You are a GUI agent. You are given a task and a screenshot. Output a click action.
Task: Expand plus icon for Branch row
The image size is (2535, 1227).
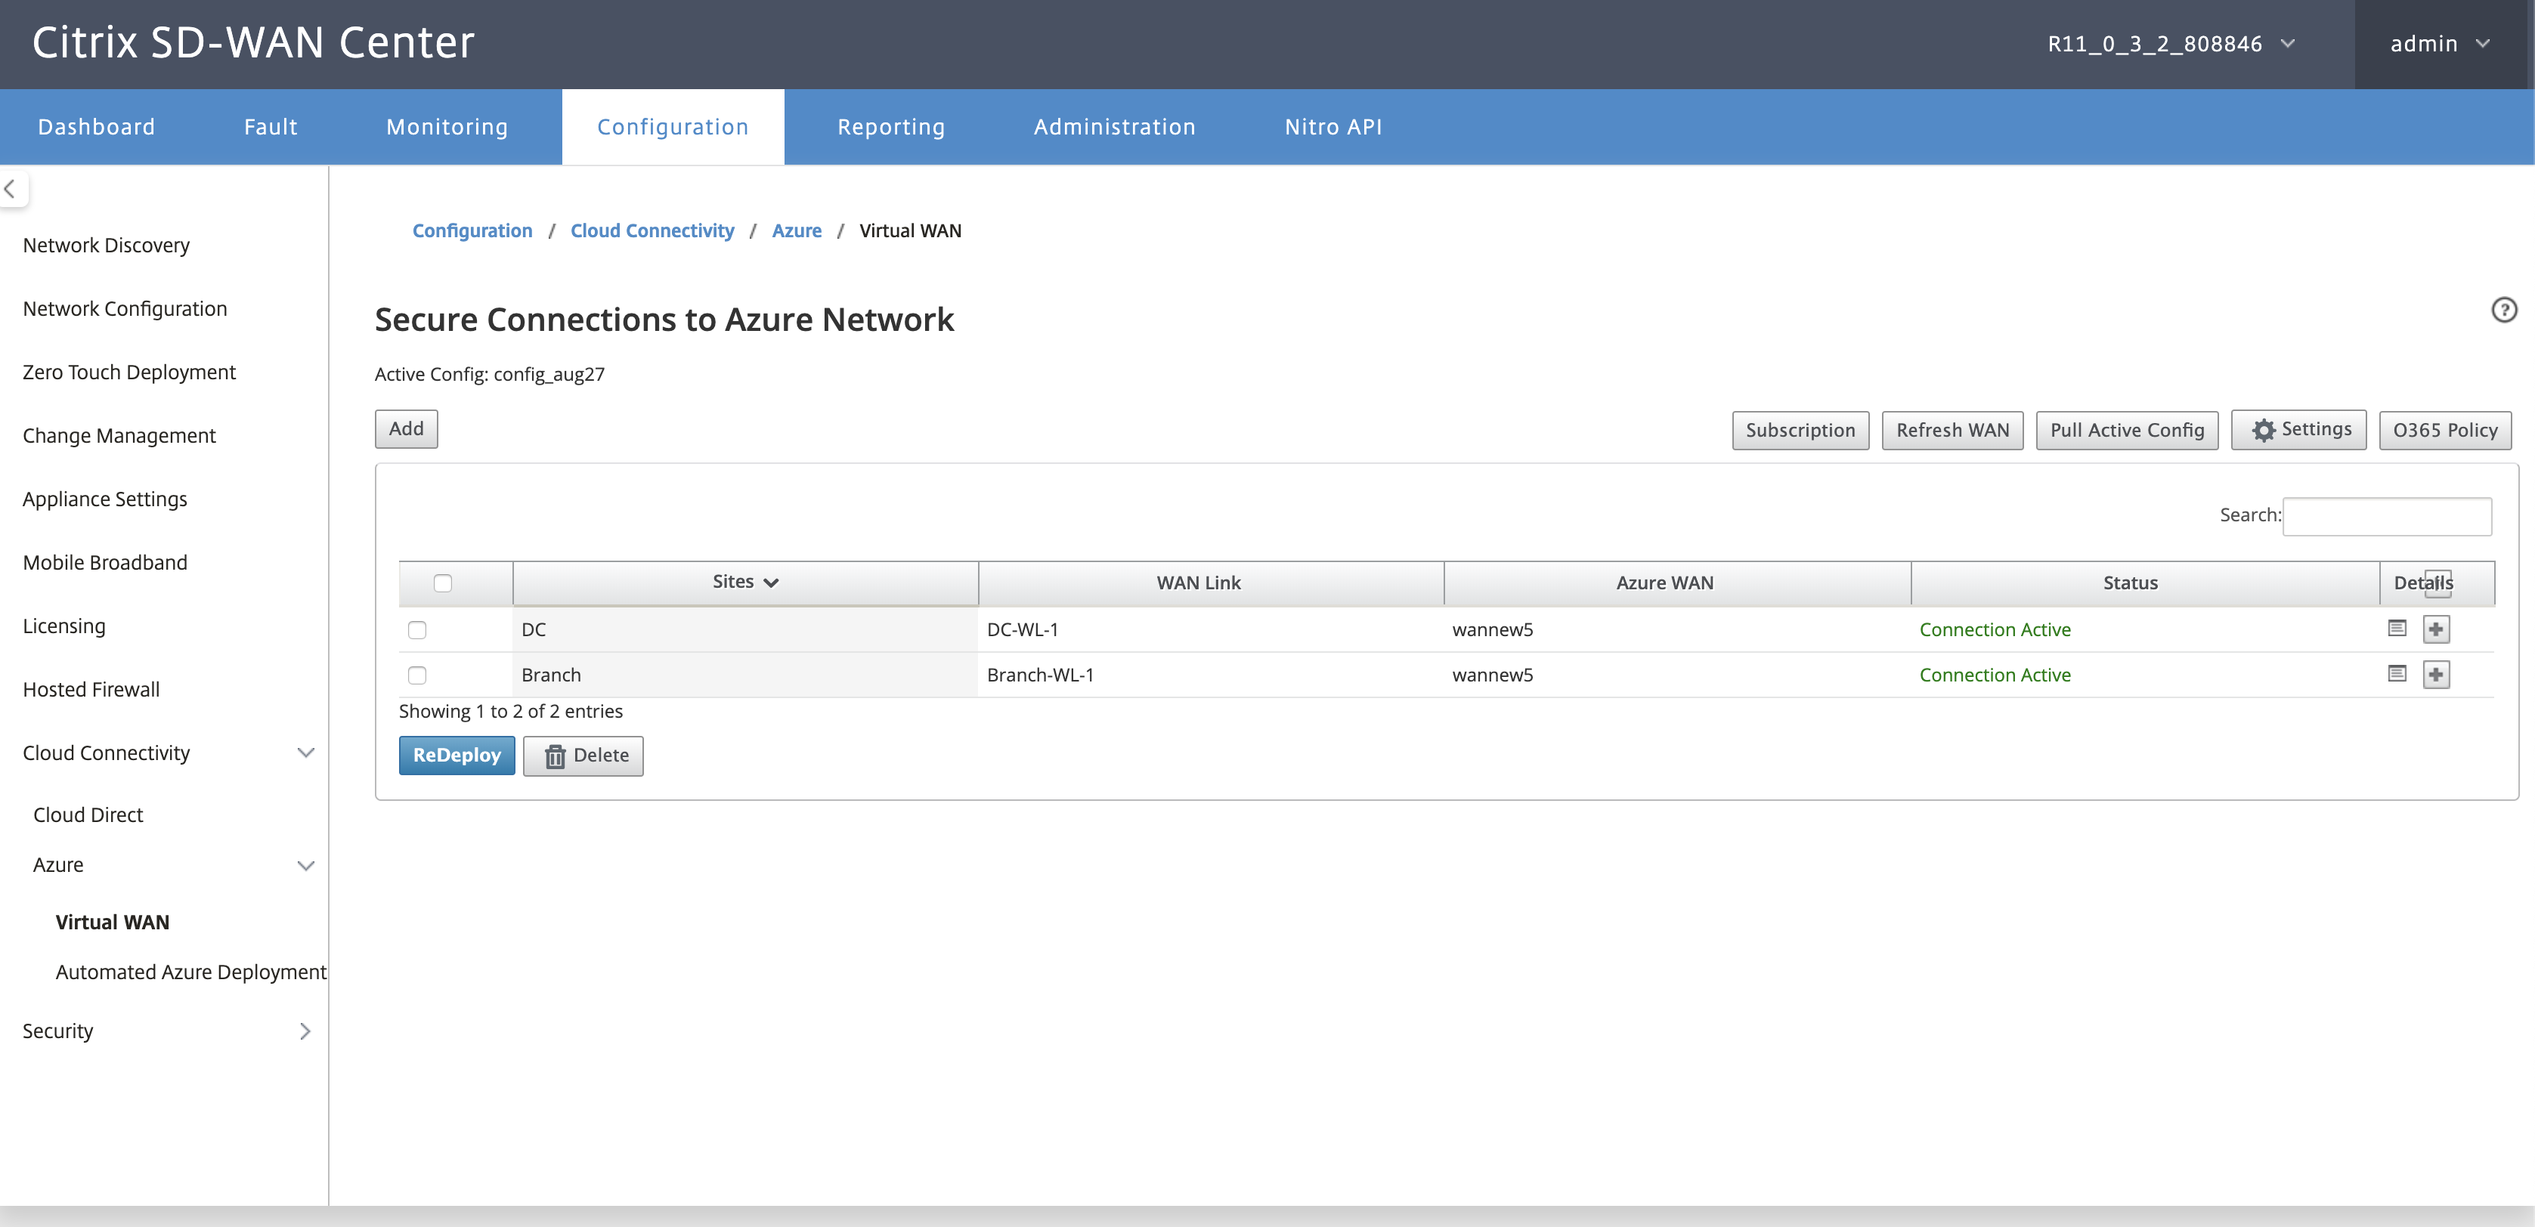(2435, 674)
